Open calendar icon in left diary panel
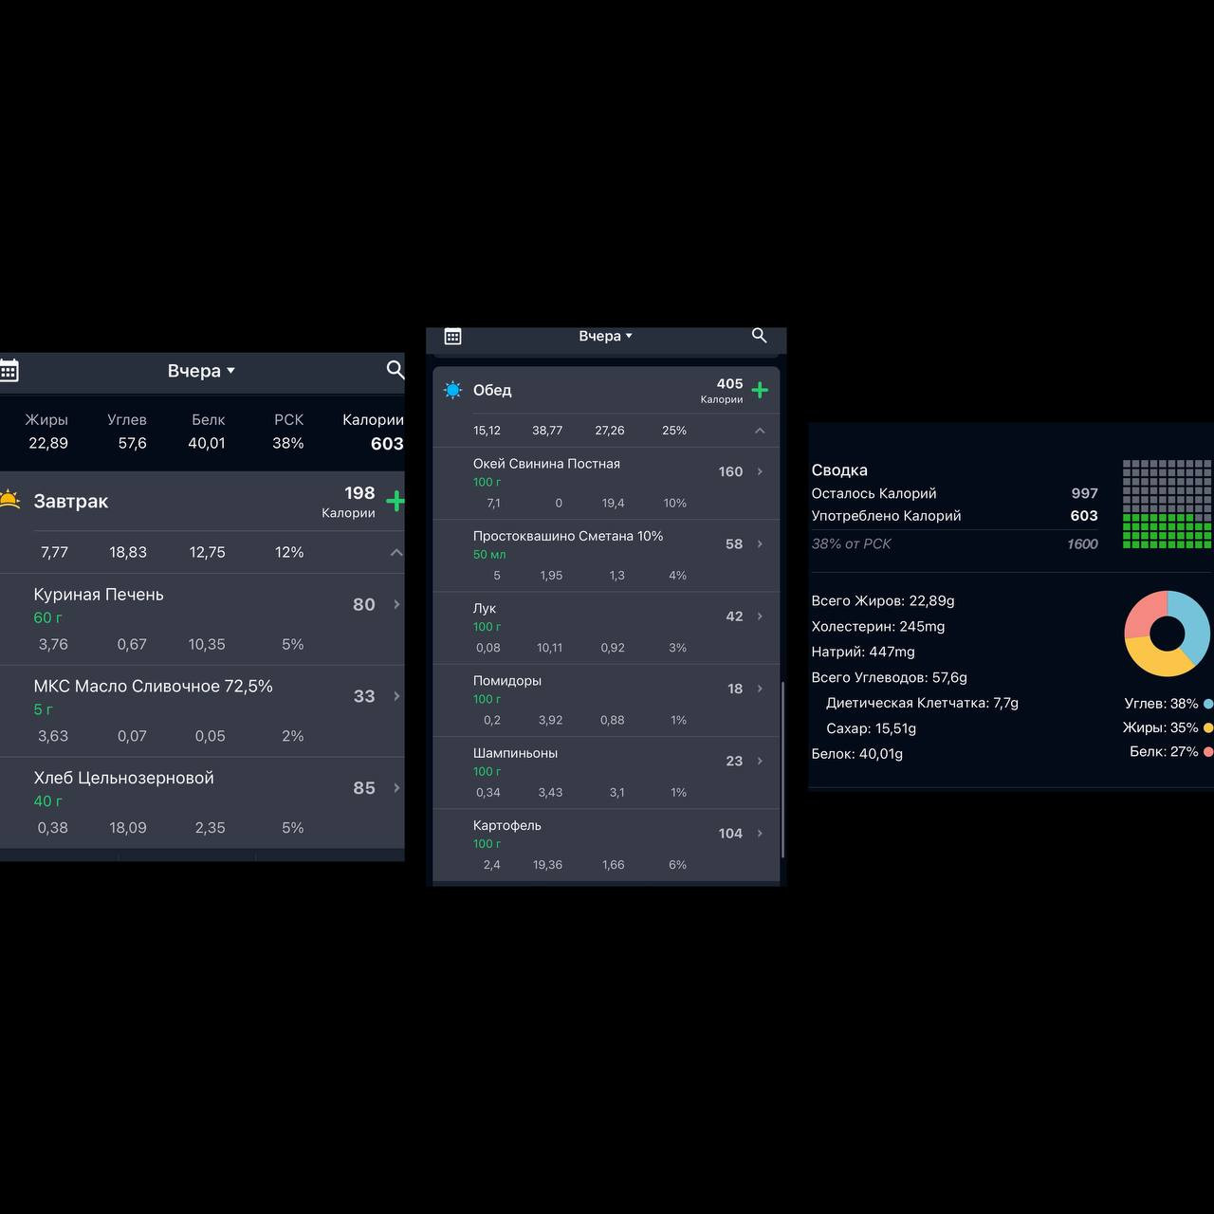The width and height of the screenshot is (1214, 1214). (x=9, y=370)
